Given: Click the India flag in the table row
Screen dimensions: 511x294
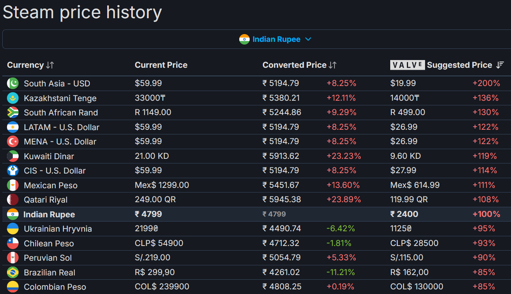Looking at the screenshot, I should coord(13,214).
